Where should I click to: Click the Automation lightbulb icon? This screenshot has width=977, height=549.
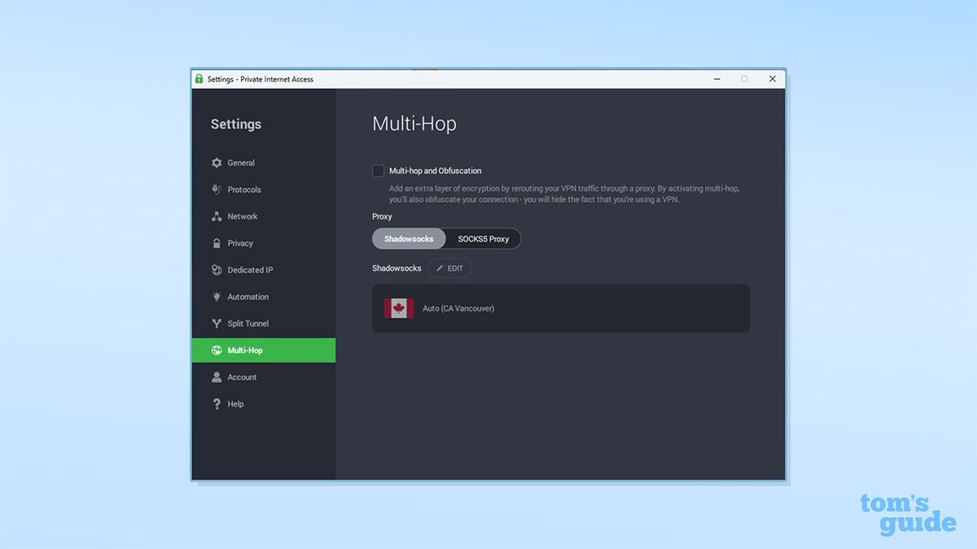tap(217, 297)
